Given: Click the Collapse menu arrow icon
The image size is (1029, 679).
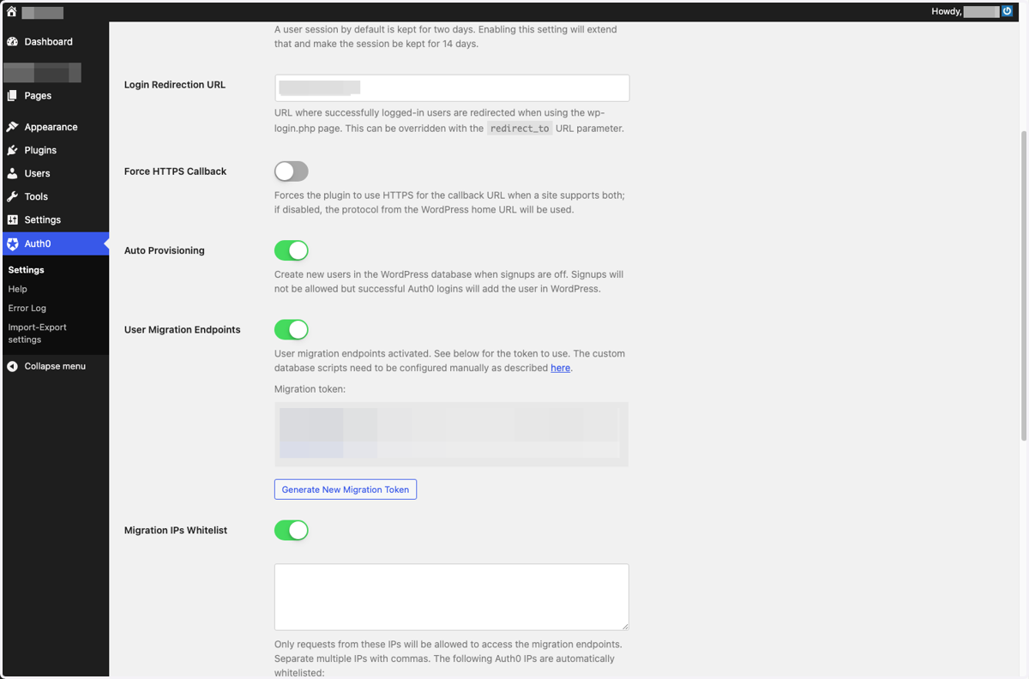Looking at the screenshot, I should tap(12, 366).
